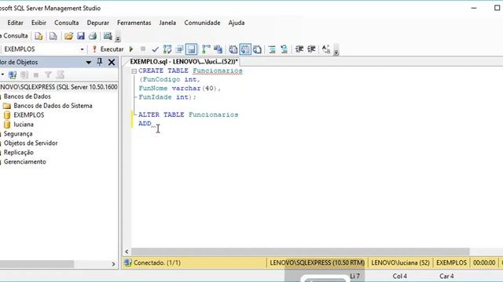This screenshot has width=503, height=282.
Task: Save the file with the floppy icon
Action: coord(80,36)
